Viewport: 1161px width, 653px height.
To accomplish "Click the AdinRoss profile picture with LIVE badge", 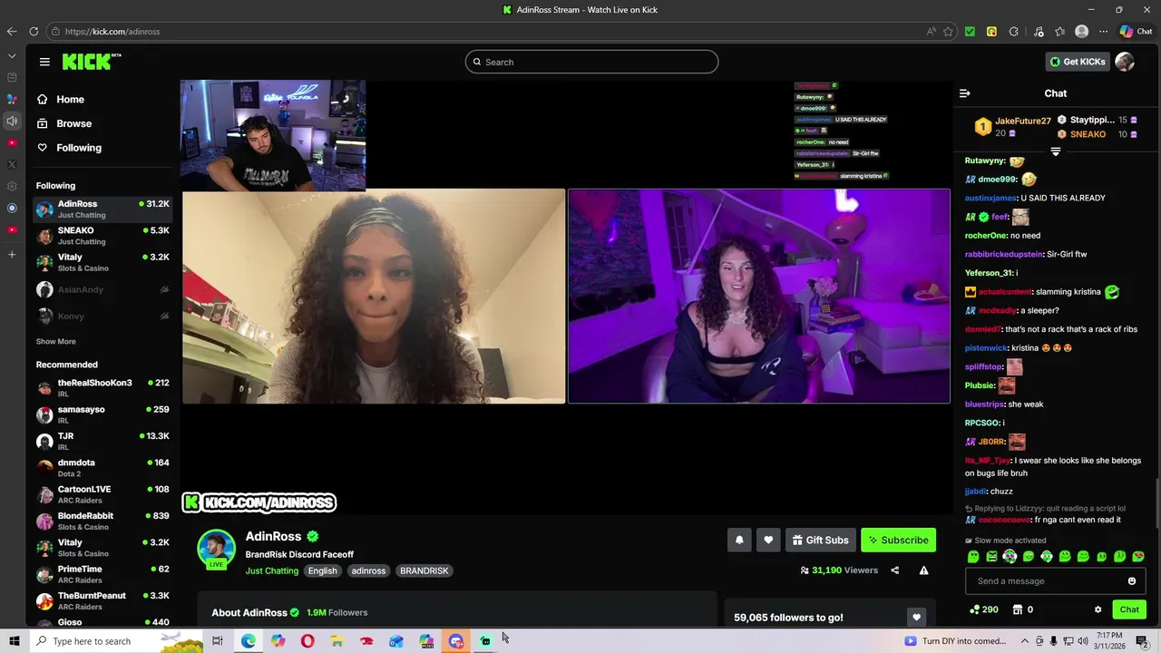I will pos(217,549).
